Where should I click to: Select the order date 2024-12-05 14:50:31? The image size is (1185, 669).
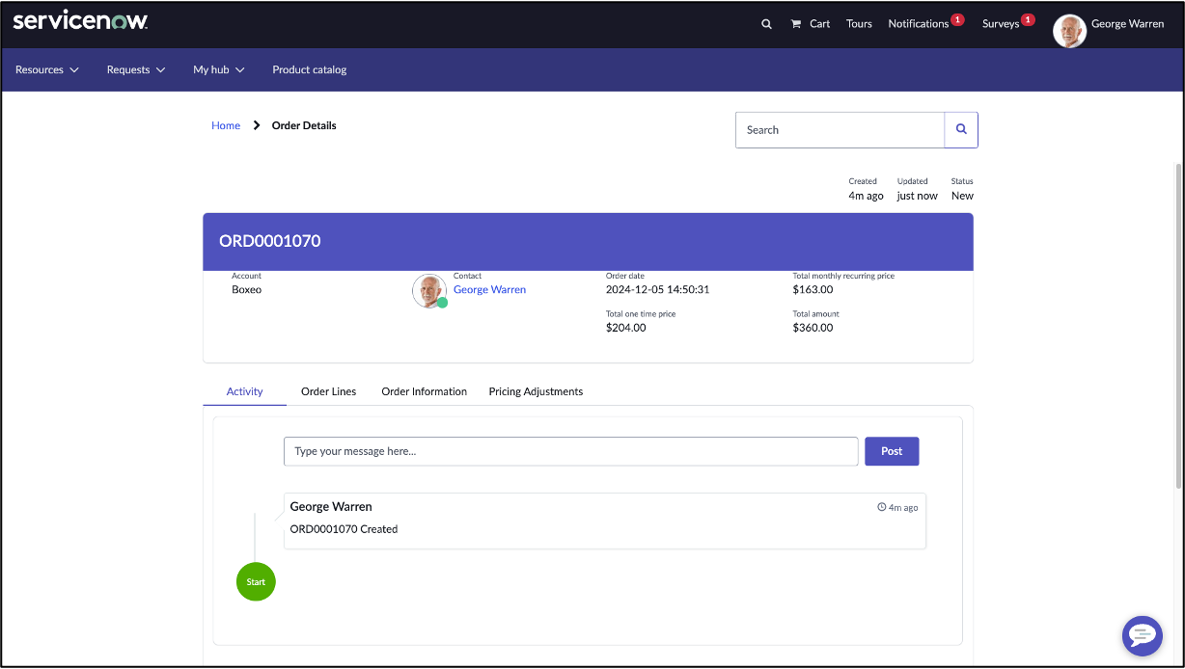click(658, 289)
